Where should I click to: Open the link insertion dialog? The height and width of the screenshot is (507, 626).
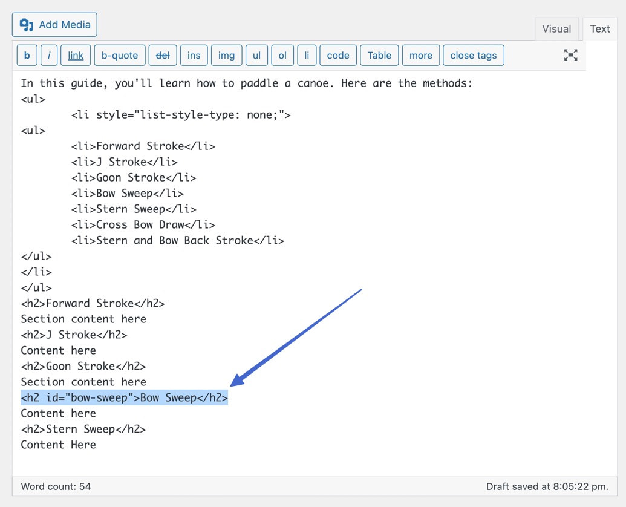coord(76,55)
